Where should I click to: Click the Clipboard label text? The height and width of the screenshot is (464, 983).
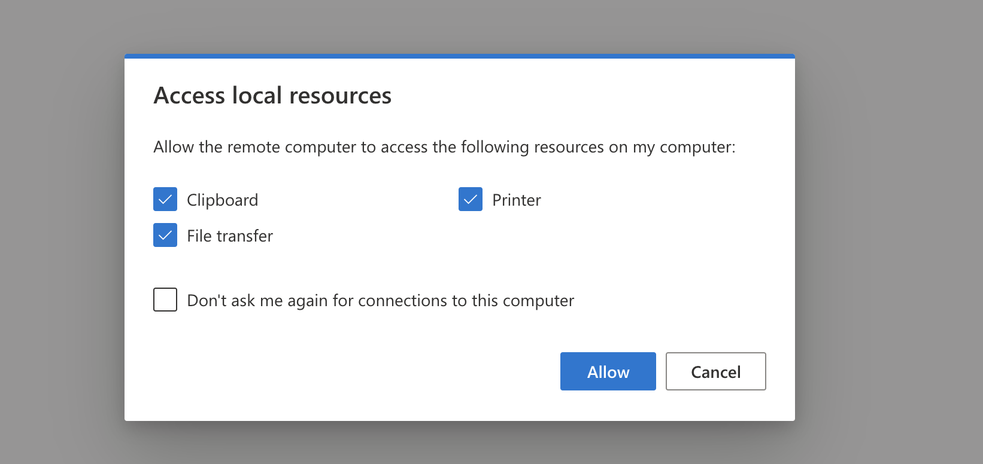(222, 200)
